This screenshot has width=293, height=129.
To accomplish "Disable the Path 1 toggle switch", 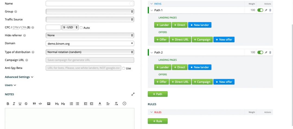I will (x=260, y=10).
